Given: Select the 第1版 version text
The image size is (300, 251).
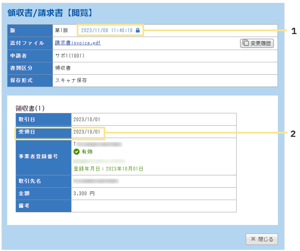Looking at the screenshot, I should pyautogui.click(x=62, y=31).
